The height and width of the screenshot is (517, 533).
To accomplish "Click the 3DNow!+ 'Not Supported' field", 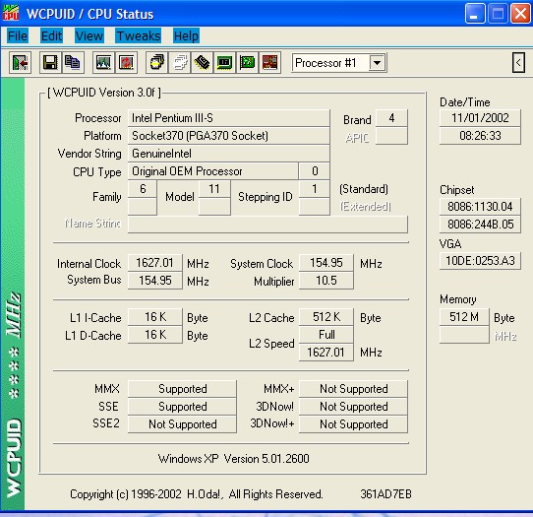I will [353, 424].
